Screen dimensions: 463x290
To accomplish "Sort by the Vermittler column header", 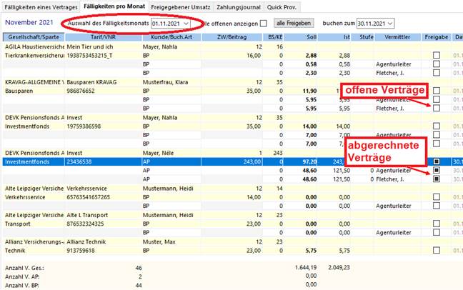I will (x=397, y=35).
